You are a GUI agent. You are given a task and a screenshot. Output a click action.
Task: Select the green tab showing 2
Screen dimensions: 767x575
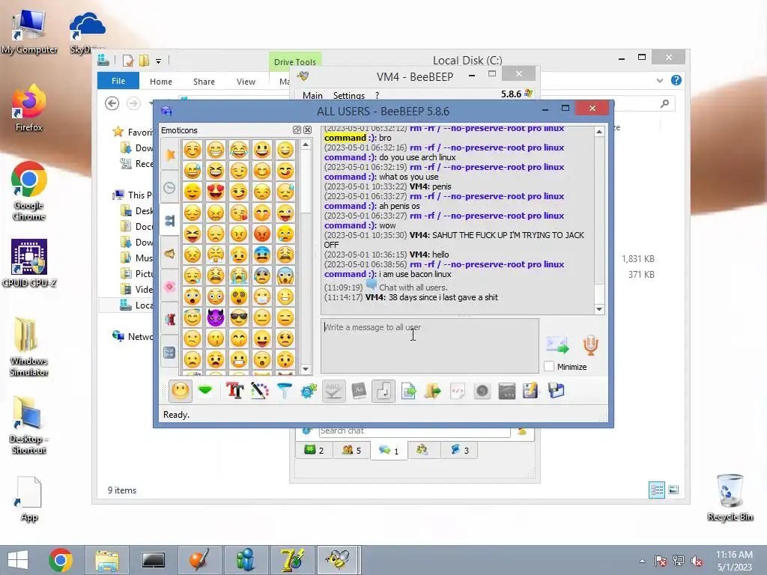coord(314,450)
